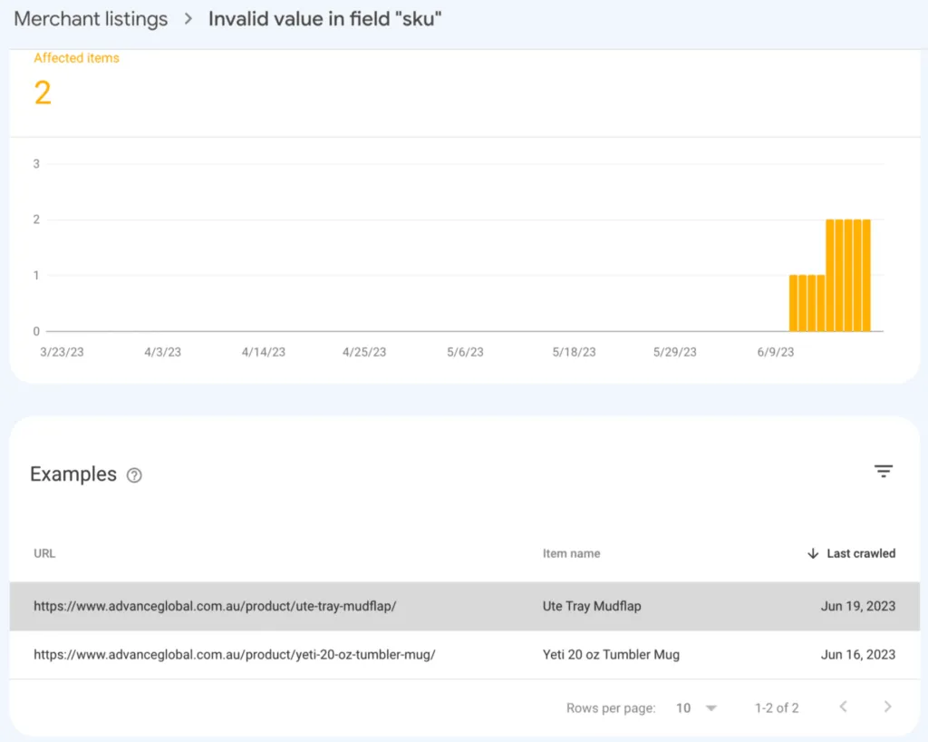
Task: Open the filter icon for Examples table
Action: tap(883, 472)
